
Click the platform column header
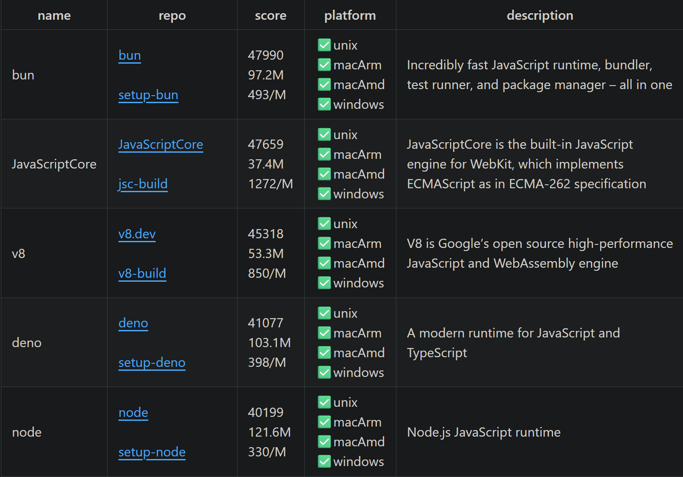click(x=350, y=15)
